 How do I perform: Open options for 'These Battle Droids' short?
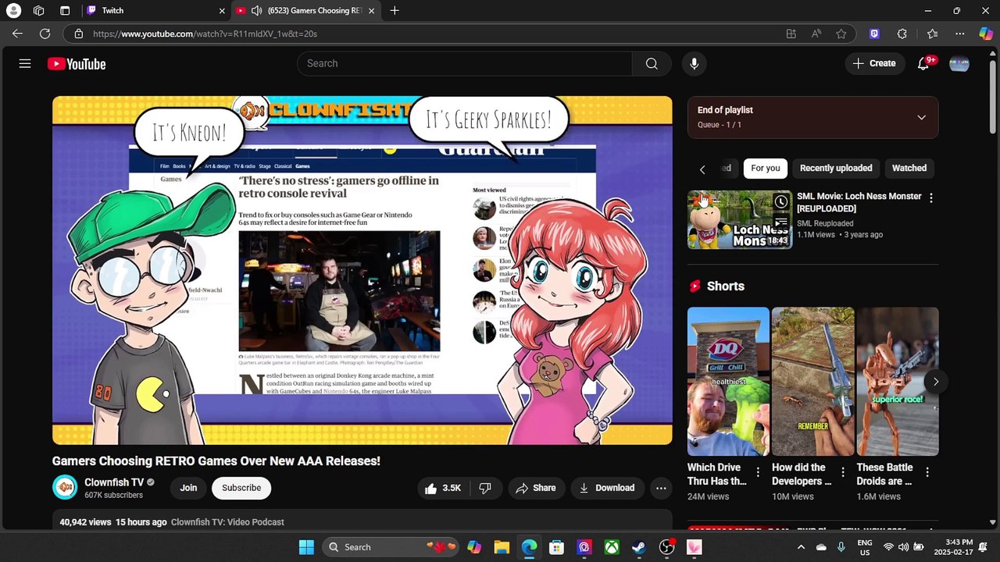(x=927, y=472)
